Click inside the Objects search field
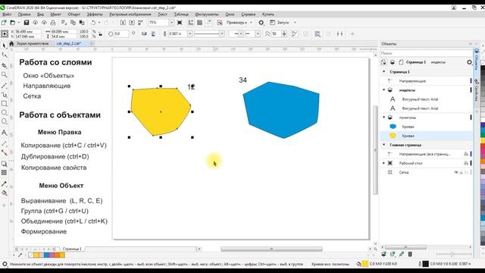The image size is (485, 273). pyautogui.click(x=426, y=53)
